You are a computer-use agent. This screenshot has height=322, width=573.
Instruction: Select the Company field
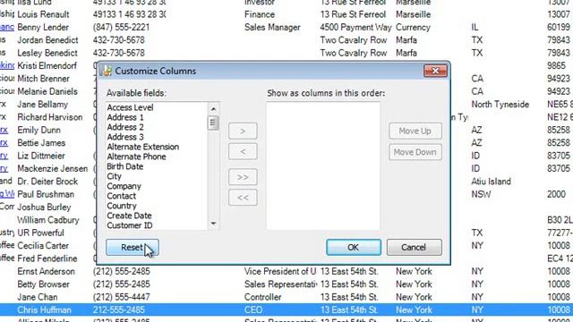124,186
